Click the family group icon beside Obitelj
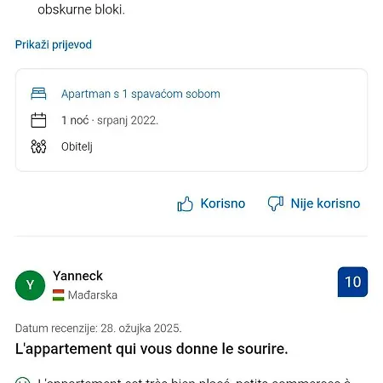Screen dimensions: 383x383 click(38, 146)
